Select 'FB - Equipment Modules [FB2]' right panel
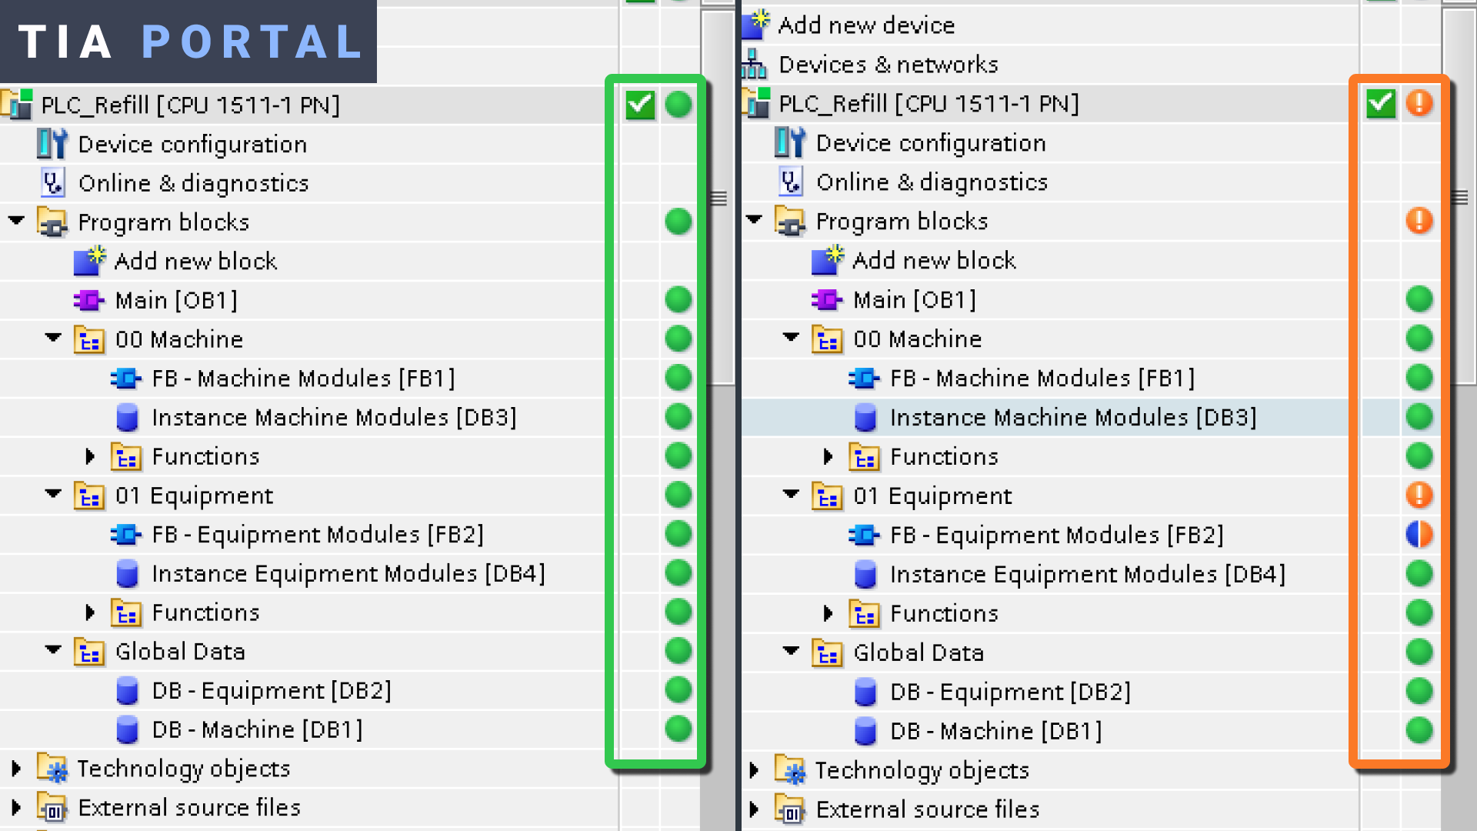Screen dimensions: 1477x831 pos(1056,536)
